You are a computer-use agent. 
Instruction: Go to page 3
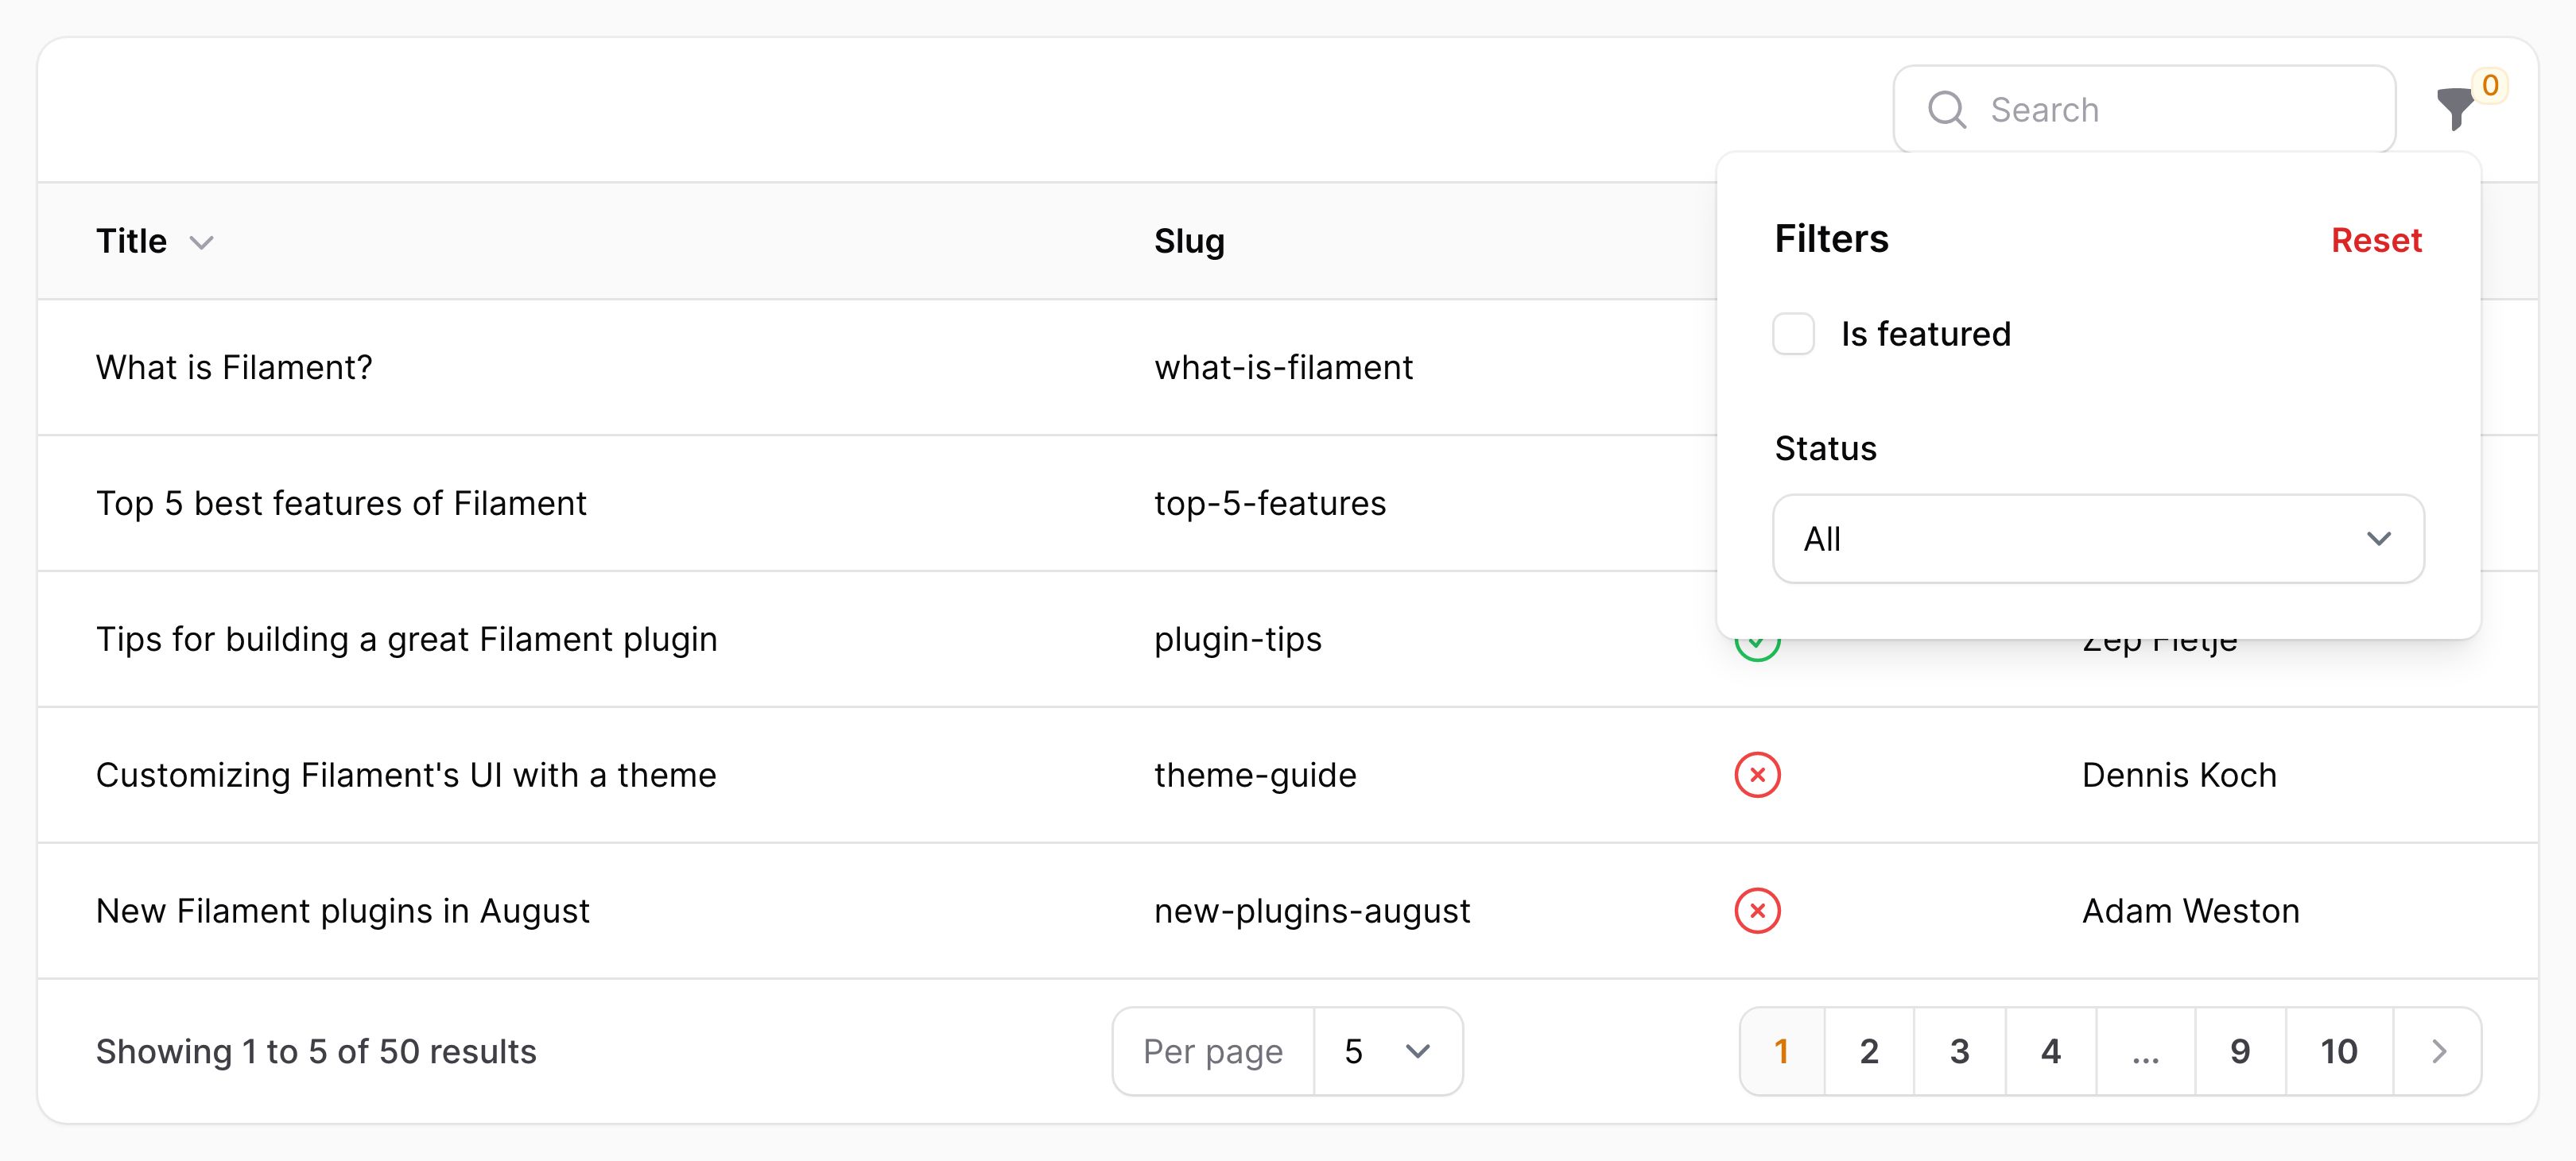[1959, 1051]
